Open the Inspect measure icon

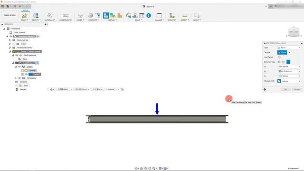click(x=185, y=16)
